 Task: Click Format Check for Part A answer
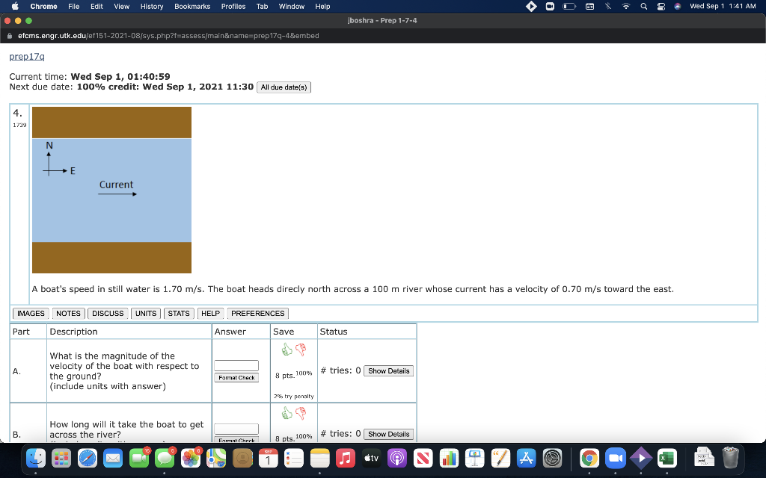pyautogui.click(x=236, y=378)
